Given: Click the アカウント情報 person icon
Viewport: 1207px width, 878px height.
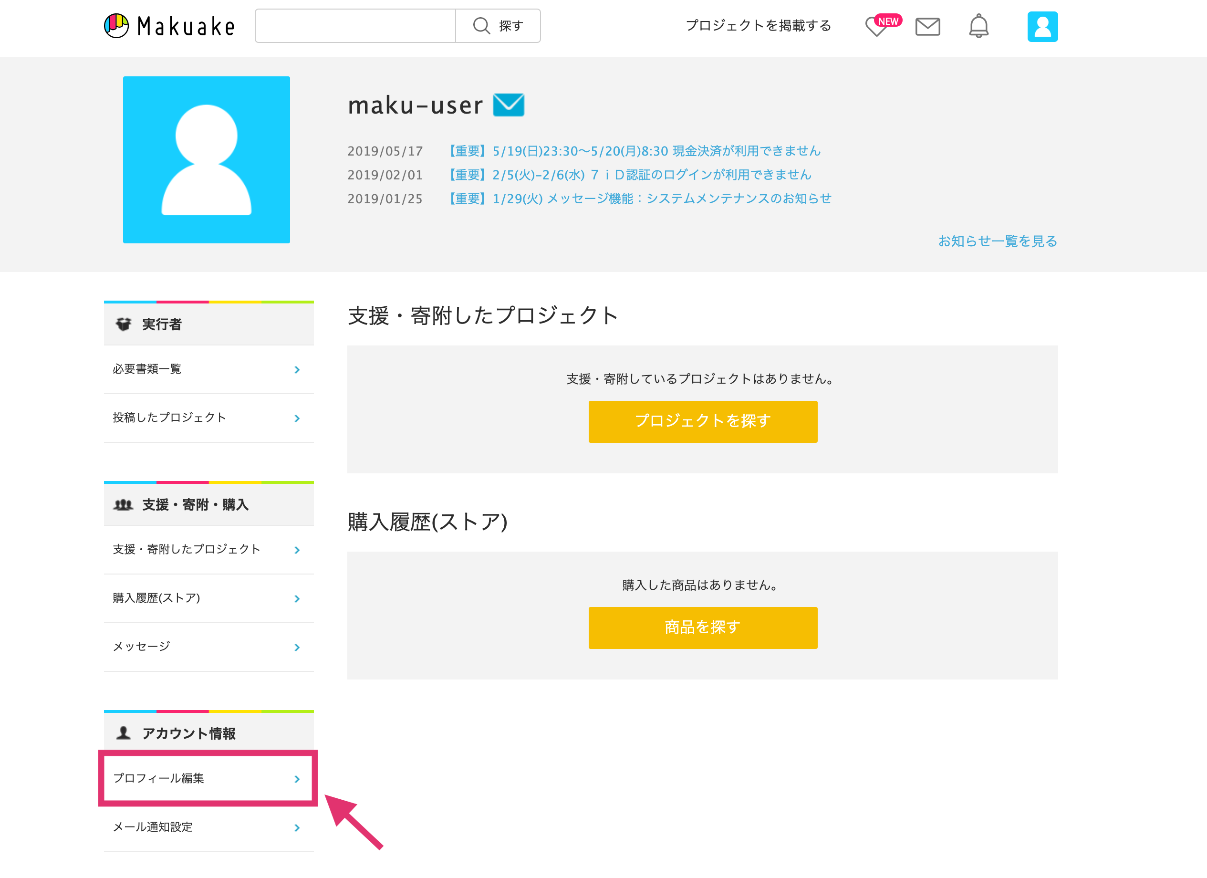Looking at the screenshot, I should (124, 732).
